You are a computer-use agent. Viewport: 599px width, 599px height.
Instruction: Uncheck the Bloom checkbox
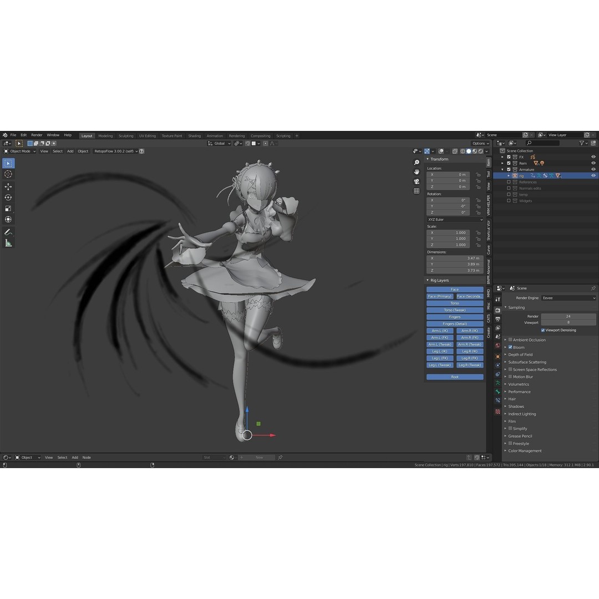point(510,347)
